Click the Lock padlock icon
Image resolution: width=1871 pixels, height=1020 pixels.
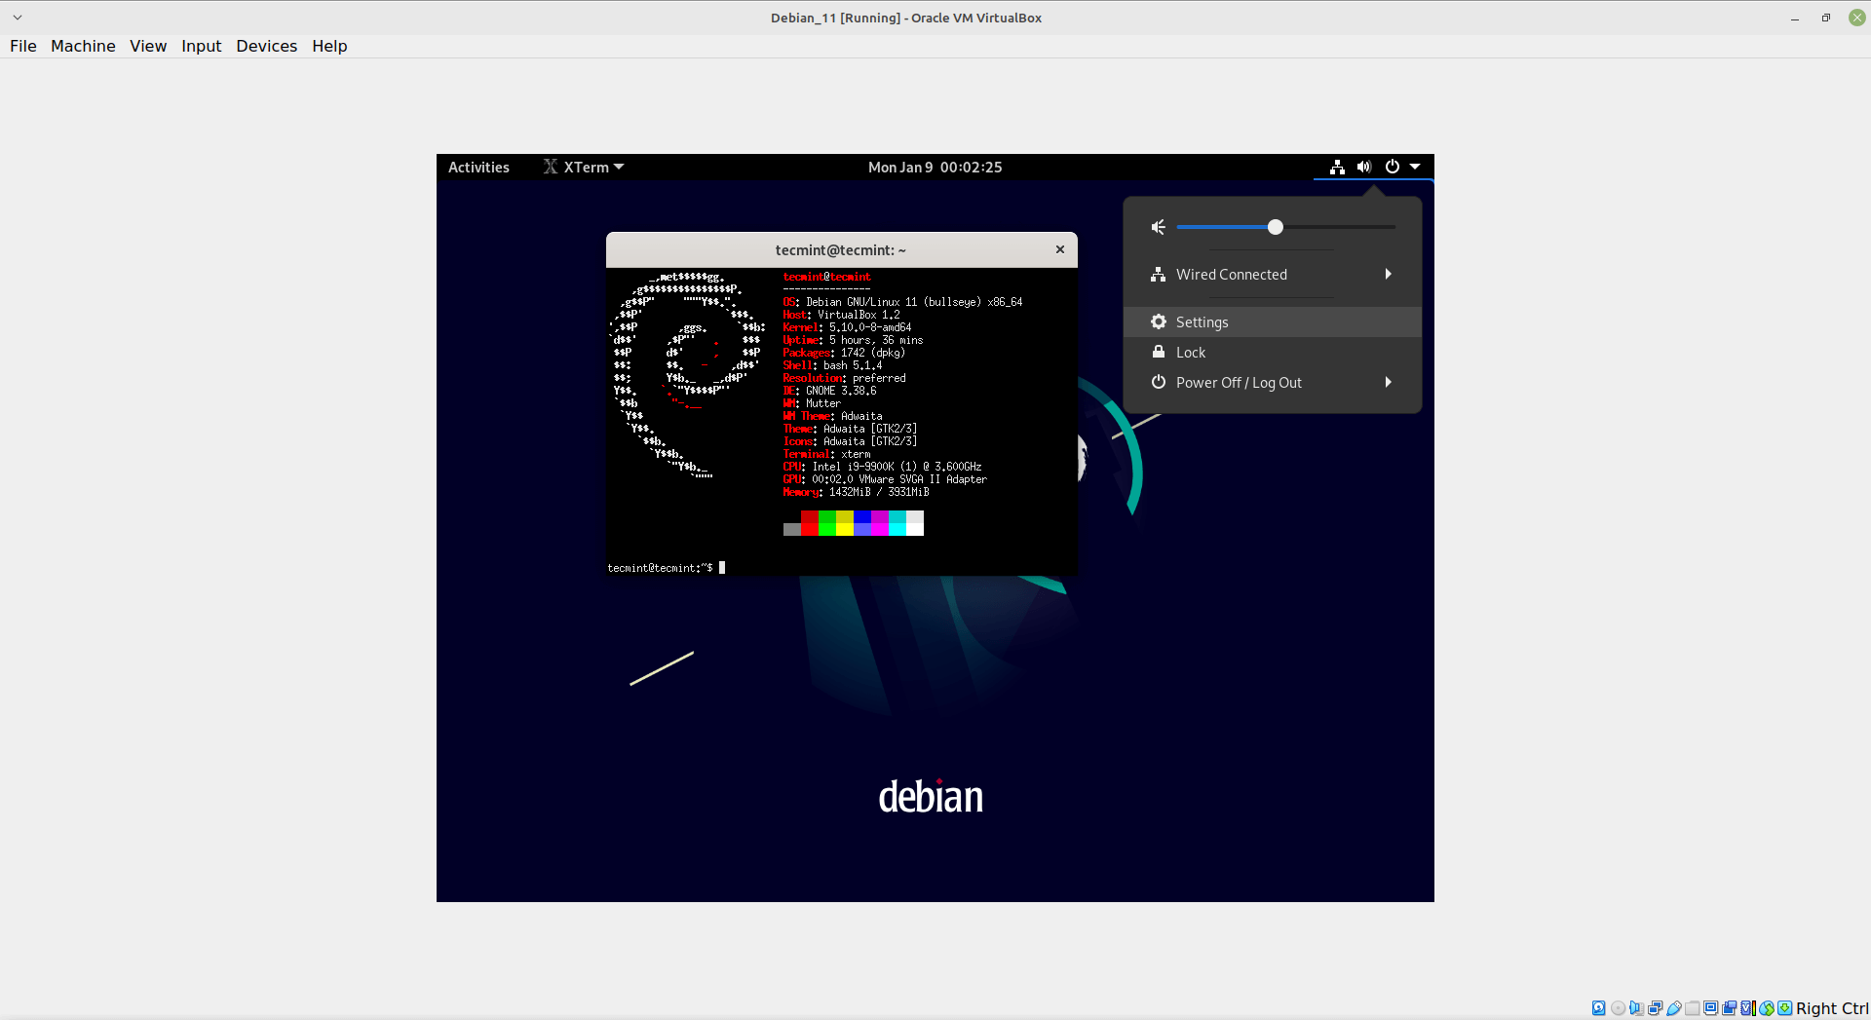1159,352
